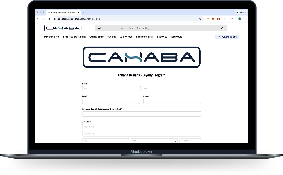Click the orange lightning extension icon
This screenshot has width=283, height=175.
pyautogui.click(x=208, y=19)
